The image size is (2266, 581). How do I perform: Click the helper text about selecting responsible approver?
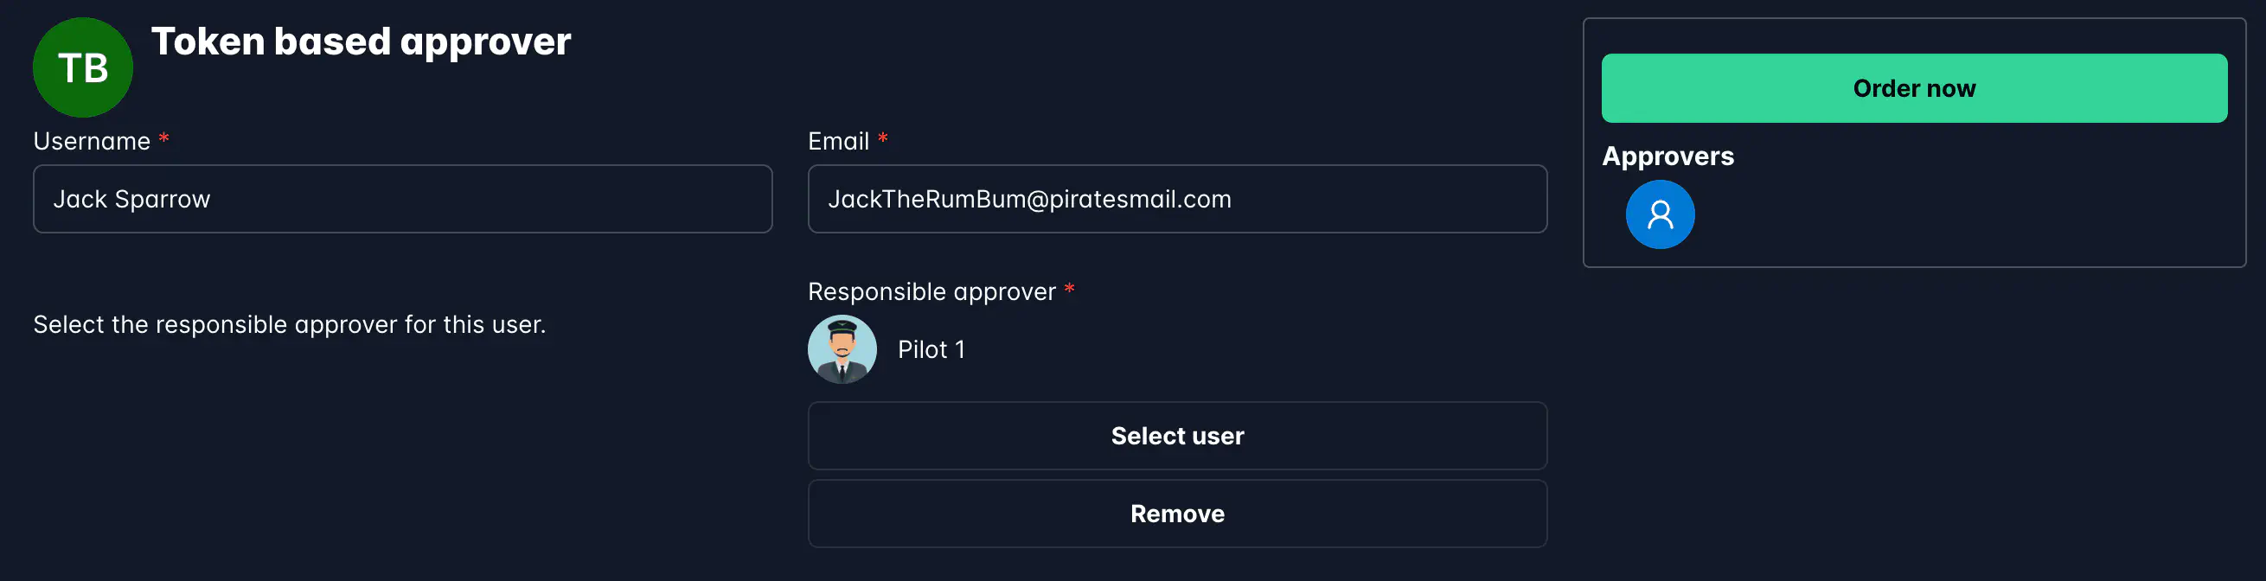click(x=290, y=324)
